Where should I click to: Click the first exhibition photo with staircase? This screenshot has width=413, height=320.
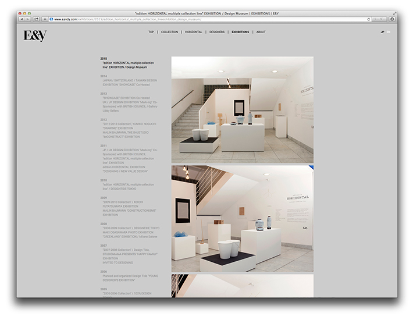242,109
